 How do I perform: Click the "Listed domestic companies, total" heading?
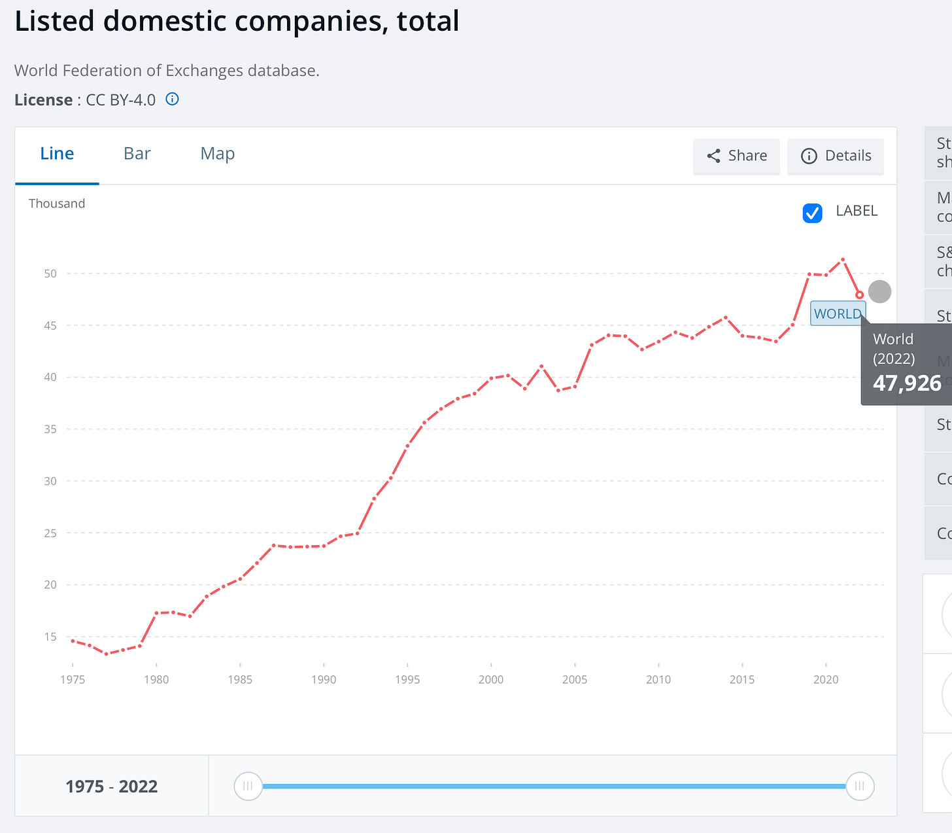(x=237, y=21)
